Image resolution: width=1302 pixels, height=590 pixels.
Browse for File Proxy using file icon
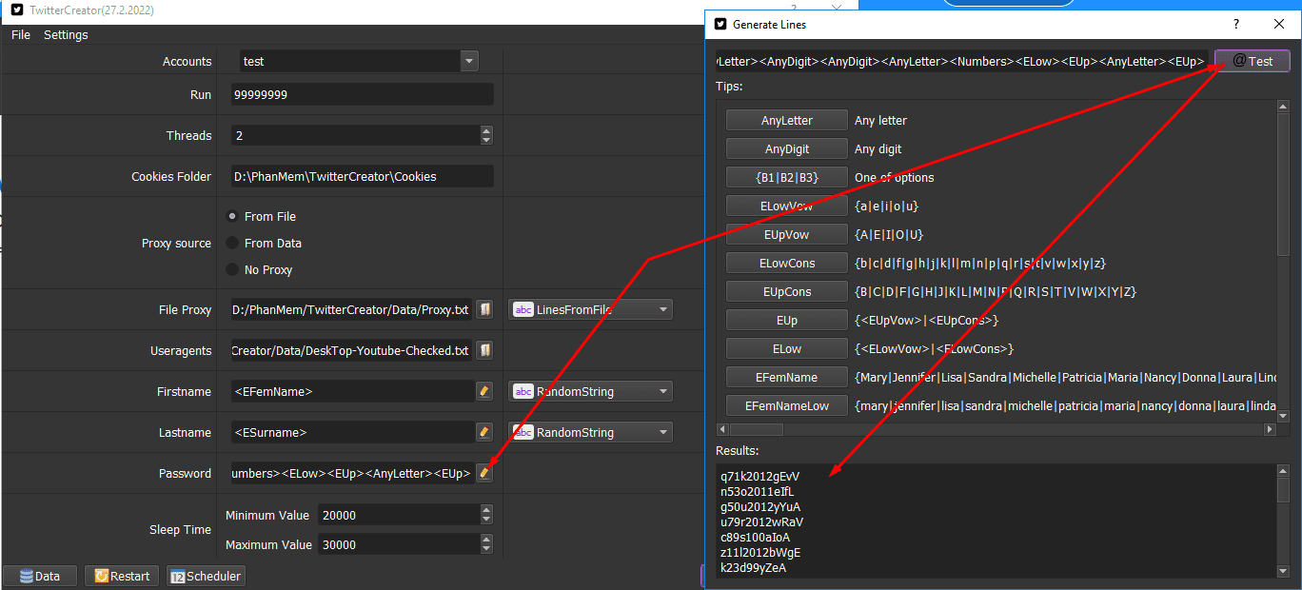[483, 309]
